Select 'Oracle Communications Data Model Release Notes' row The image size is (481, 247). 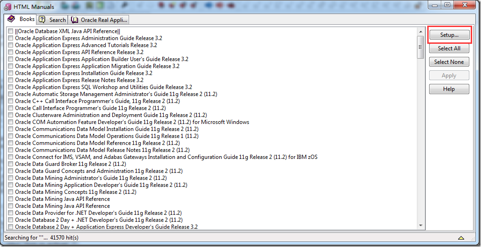coord(102,150)
